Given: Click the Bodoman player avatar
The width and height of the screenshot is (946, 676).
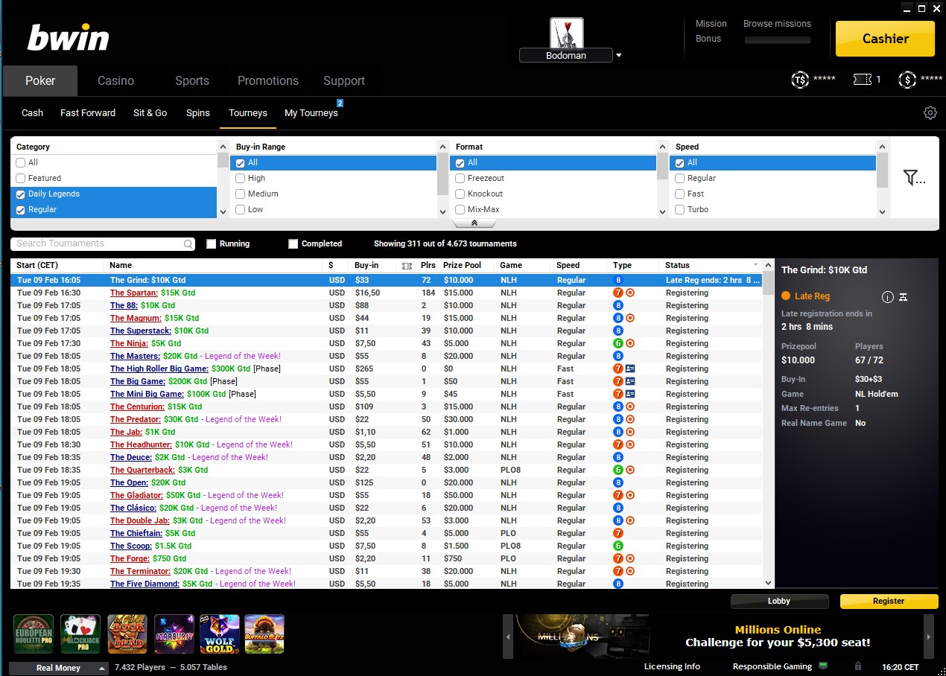Looking at the screenshot, I should point(567,34).
